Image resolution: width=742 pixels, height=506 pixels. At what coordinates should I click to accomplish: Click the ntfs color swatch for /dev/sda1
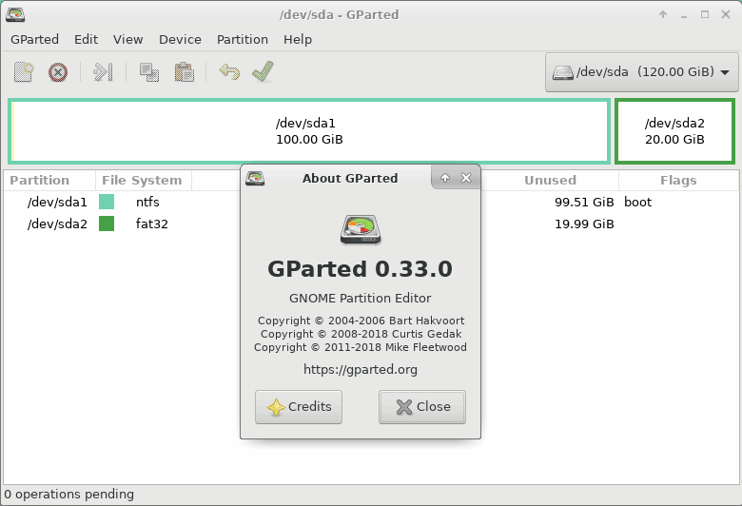[x=107, y=203]
